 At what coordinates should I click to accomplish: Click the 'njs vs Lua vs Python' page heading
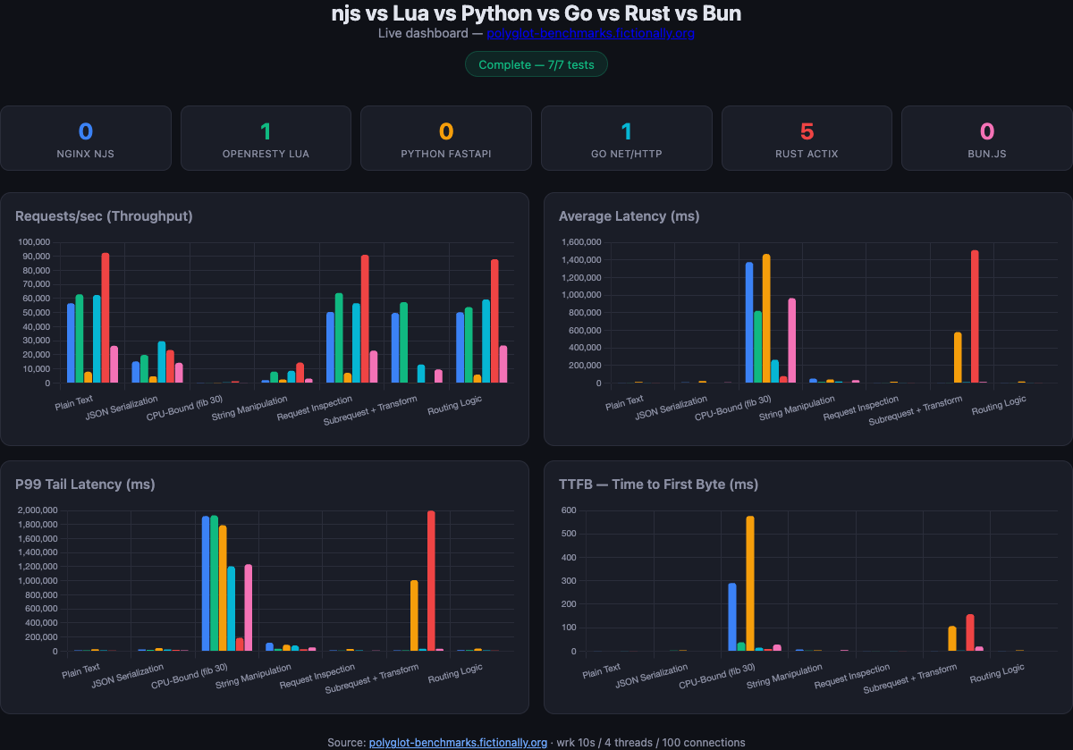536,13
